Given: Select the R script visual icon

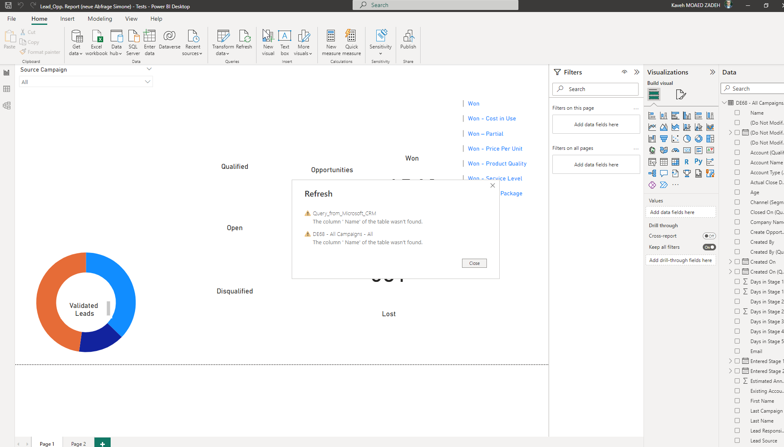Looking at the screenshot, I should (x=687, y=162).
